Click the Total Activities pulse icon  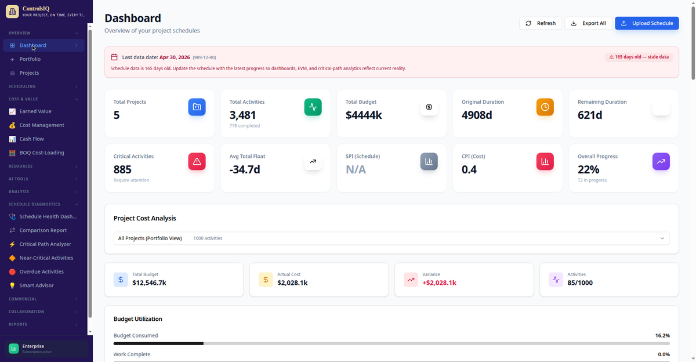pos(313,107)
